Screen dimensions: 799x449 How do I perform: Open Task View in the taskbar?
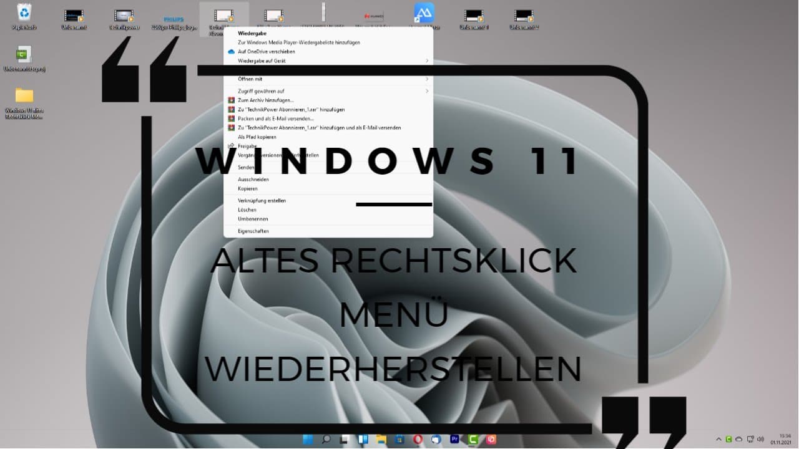344,440
